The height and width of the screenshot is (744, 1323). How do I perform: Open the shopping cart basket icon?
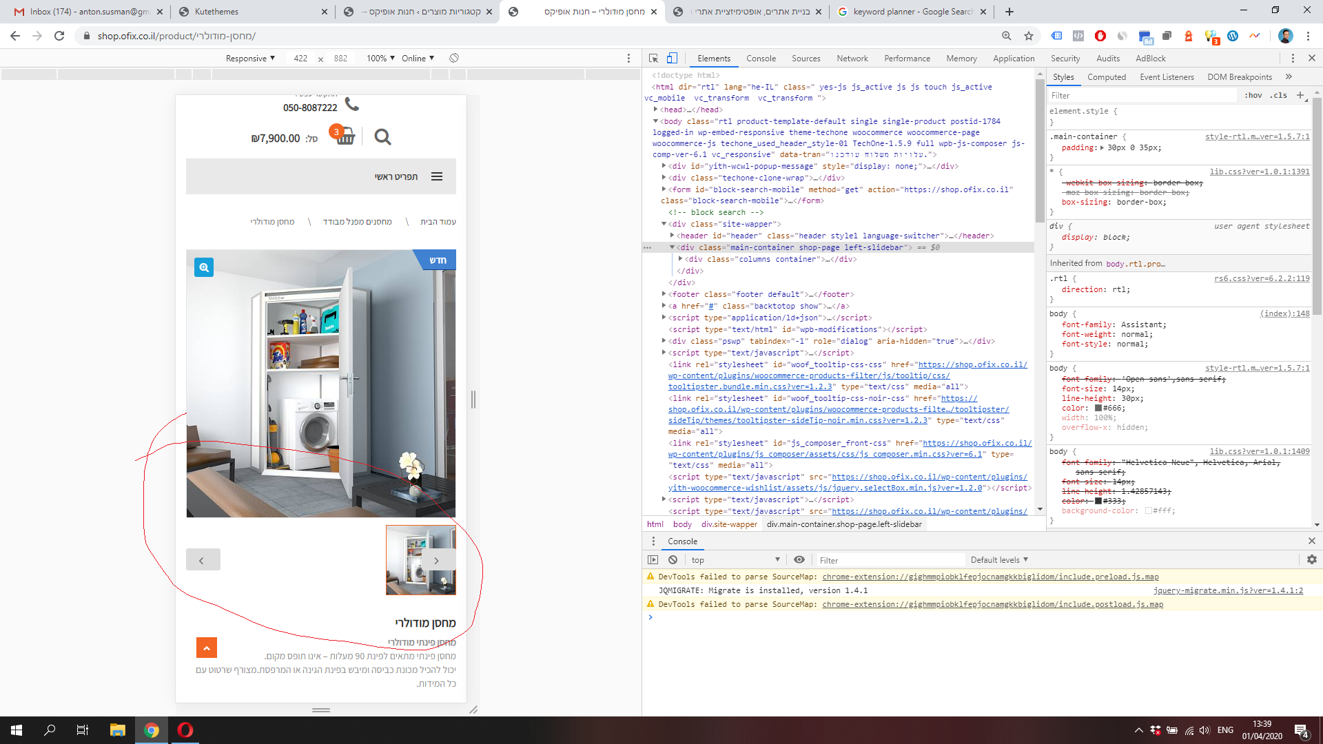345,136
